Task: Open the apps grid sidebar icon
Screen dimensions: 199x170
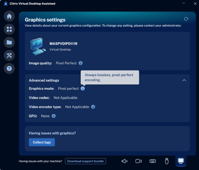Action: 9,29
